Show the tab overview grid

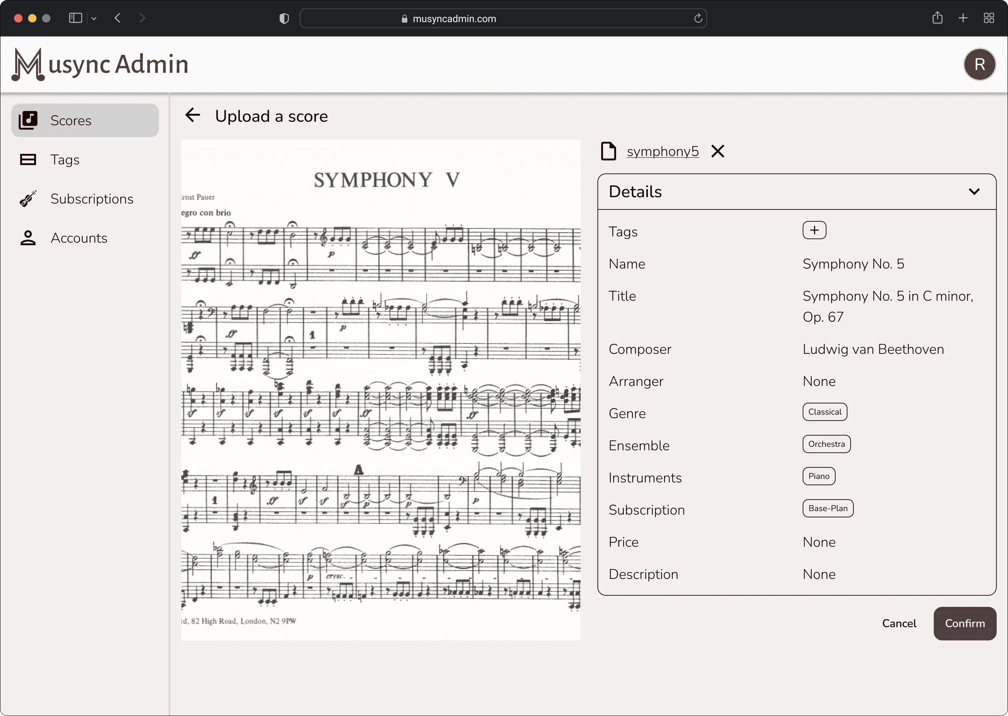point(989,18)
